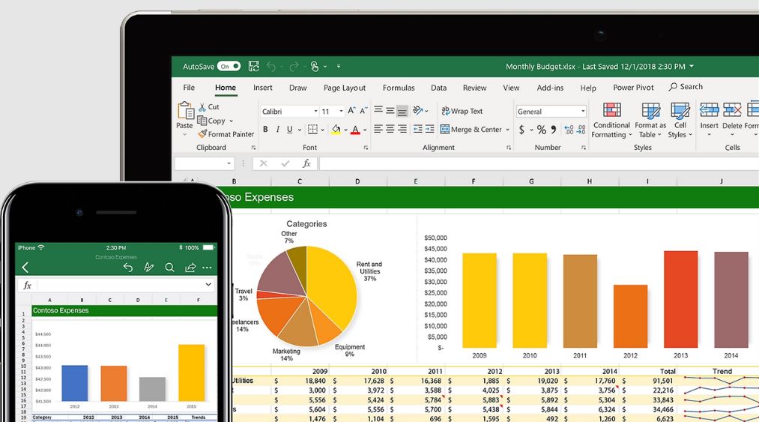Click Increase Indent icon
This screenshot has height=422, width=759.
pos(430,129)
